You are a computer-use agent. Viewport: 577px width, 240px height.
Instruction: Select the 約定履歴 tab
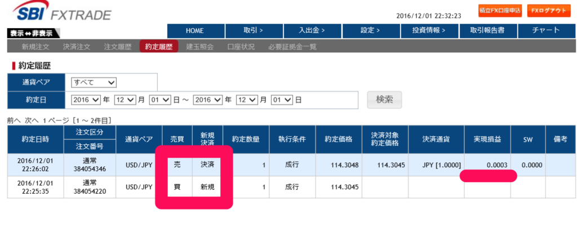coord(159,47)
